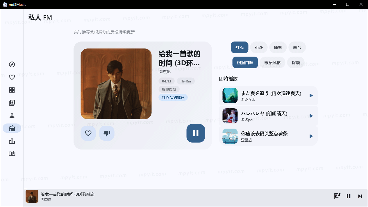
Task: Click artist 多多poi in upcoming list
Action: click(247, 120)
